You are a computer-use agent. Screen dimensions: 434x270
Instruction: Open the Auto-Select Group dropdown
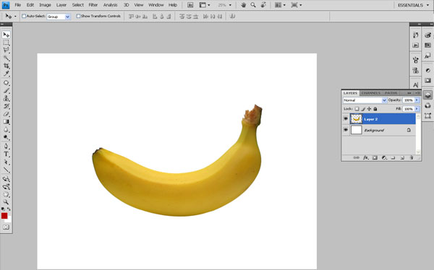59,17
